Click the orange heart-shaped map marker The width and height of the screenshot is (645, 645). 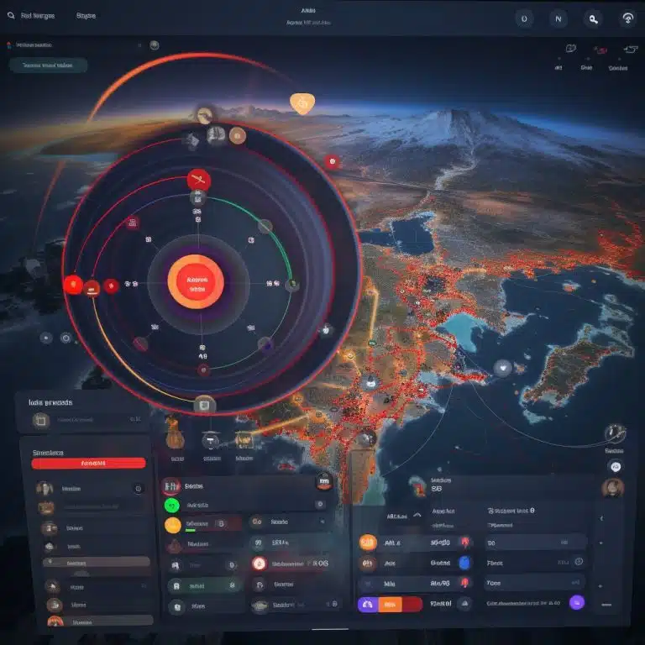click(302, 103)
